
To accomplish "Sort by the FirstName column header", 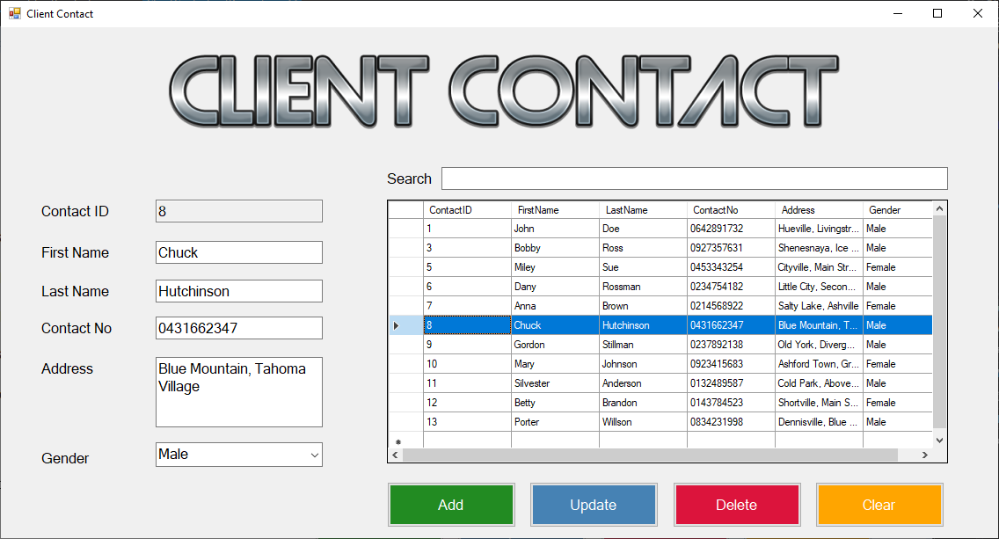I will click(x=555, y=209).
